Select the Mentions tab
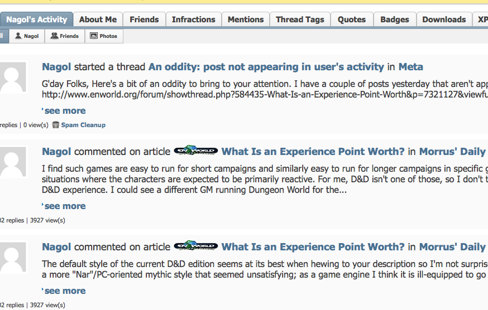 coord(245,20)
